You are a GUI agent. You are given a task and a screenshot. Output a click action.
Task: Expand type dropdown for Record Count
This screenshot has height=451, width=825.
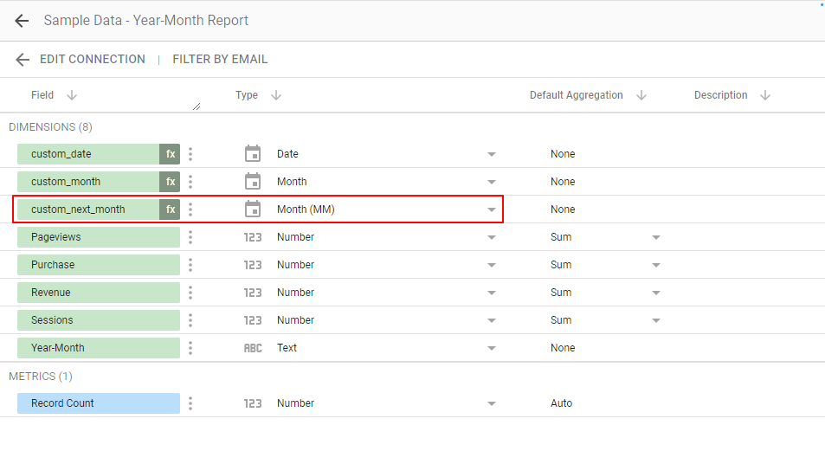click(x=492, y=403)
